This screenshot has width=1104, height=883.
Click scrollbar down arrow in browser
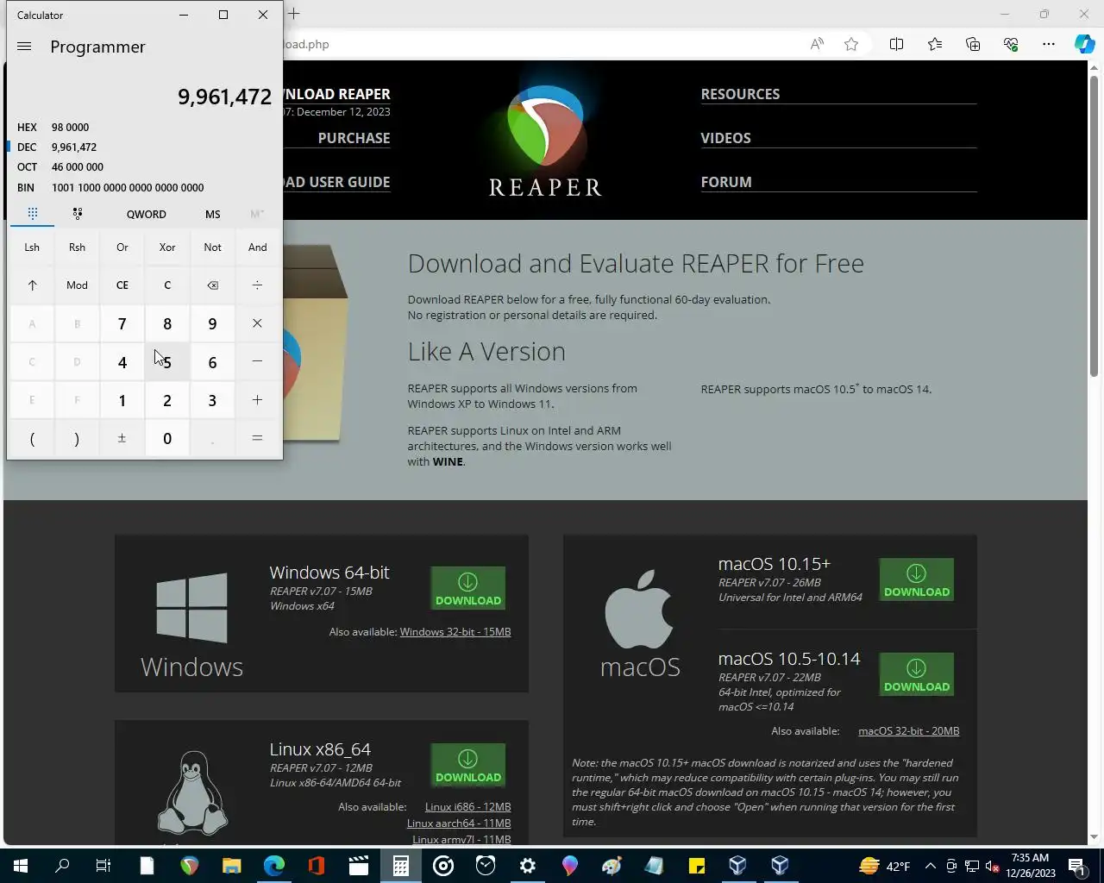tap(1094, 836)
